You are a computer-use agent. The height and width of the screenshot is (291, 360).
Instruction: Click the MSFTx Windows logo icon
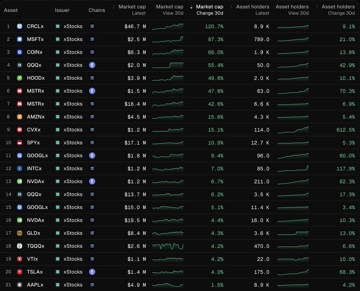click(x=19, y=39)
